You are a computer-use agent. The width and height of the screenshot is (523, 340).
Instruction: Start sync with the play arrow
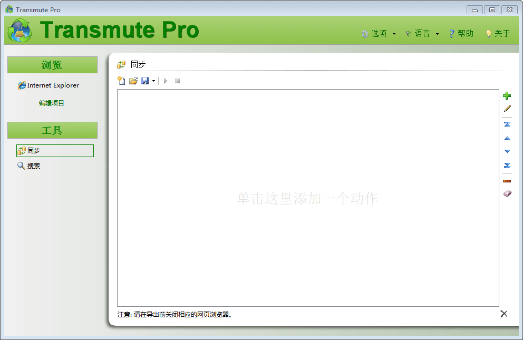tap(166, 81)
